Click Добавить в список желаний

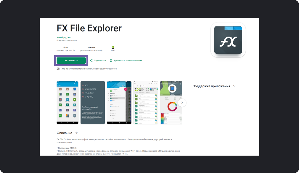[128, 61]
